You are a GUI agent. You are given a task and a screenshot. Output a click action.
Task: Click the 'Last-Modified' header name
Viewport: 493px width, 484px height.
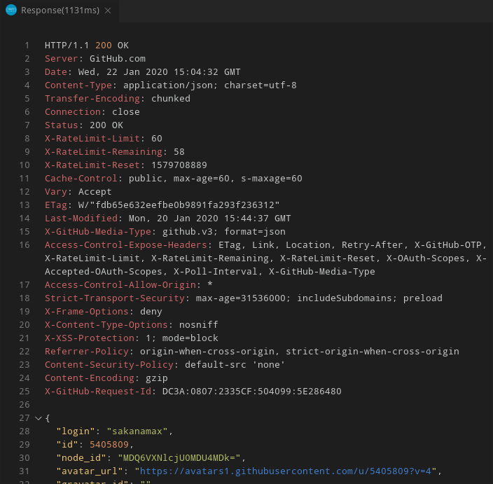[81, 219]
